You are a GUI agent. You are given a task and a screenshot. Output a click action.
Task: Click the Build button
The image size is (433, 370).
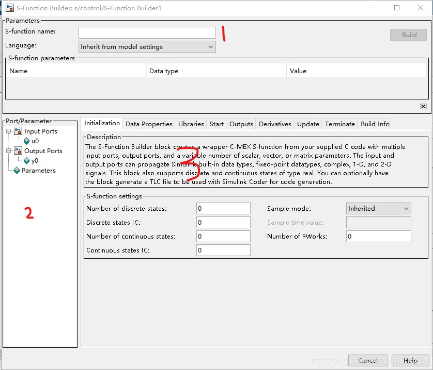click(408, 35)
